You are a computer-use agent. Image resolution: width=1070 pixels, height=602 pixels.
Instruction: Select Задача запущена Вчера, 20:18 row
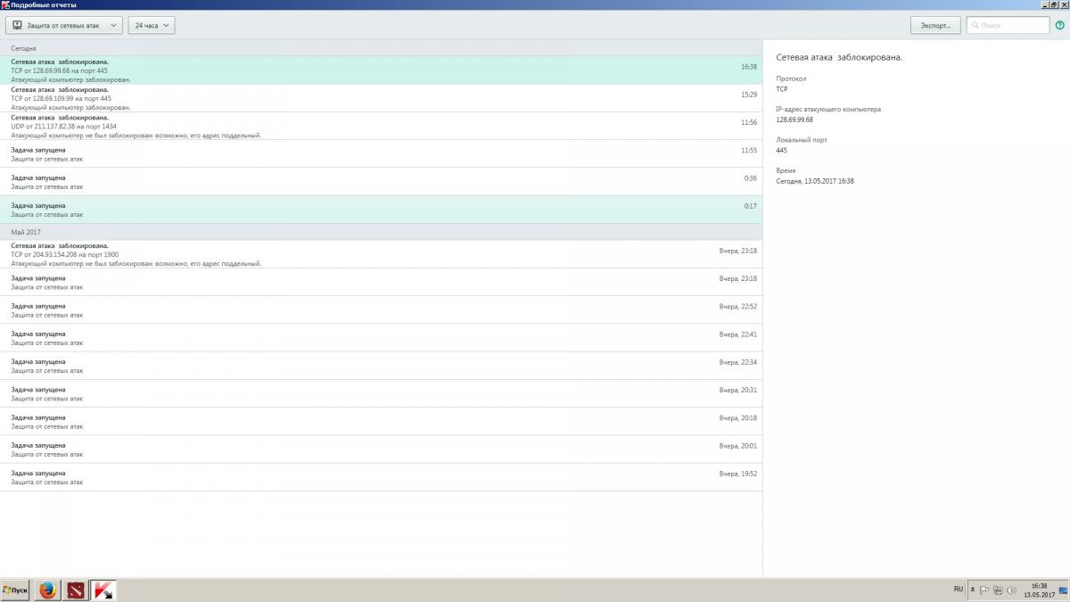(382, 421)
